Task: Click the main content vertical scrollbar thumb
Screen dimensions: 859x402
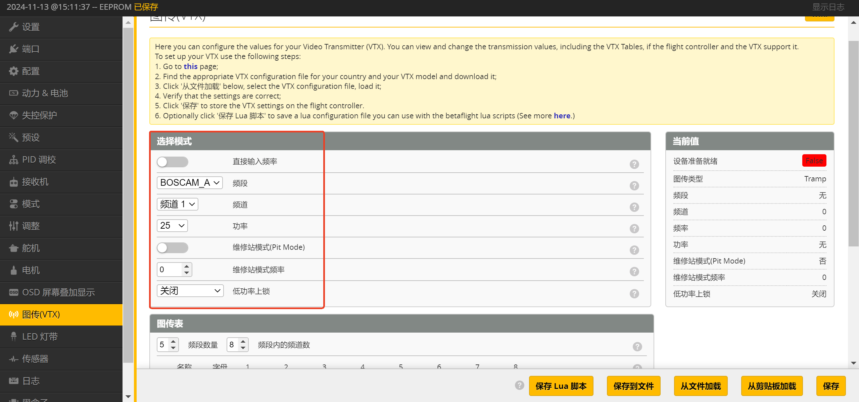Action: 853,143
